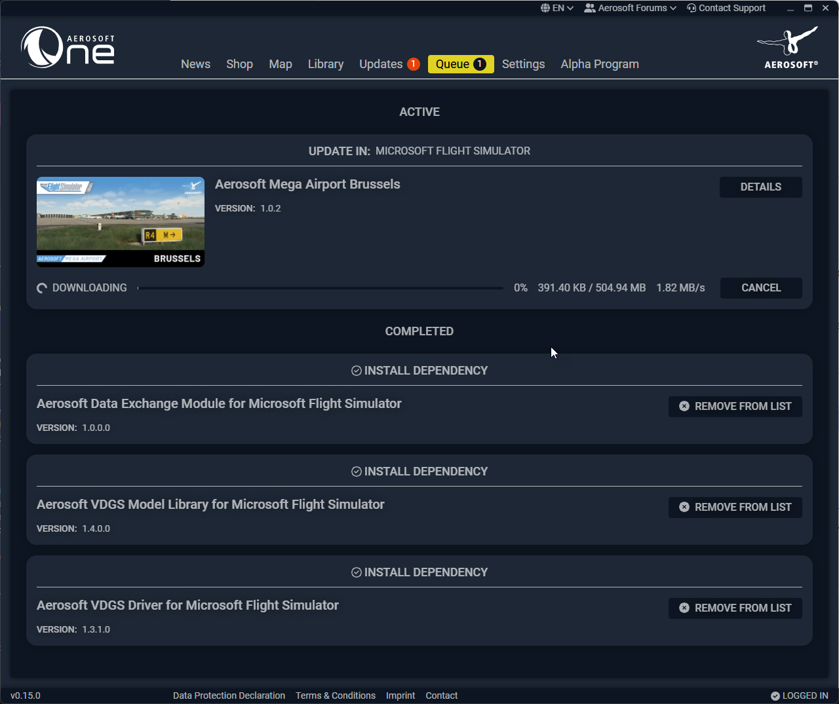Click the Contact Support headset icon
839x704 pixels.
click(x=692, y=8)
